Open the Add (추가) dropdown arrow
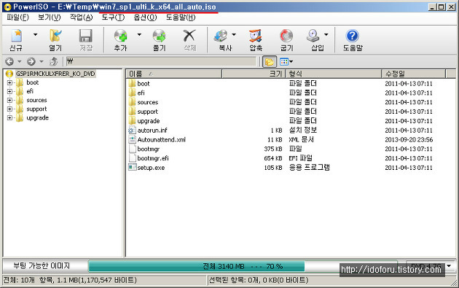This screenshot has width=459, height=288. coord(139,34)
